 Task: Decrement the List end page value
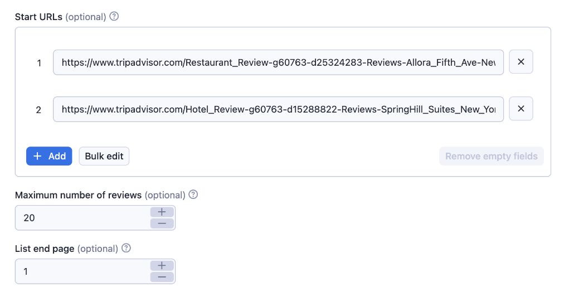pos(162,277)
